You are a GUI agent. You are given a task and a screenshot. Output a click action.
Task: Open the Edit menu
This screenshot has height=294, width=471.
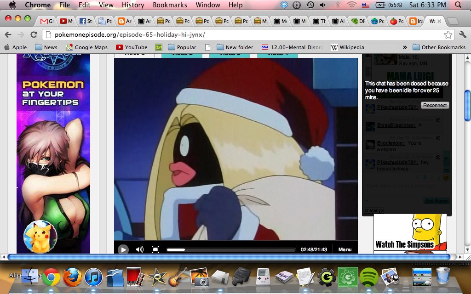(85, 5)
